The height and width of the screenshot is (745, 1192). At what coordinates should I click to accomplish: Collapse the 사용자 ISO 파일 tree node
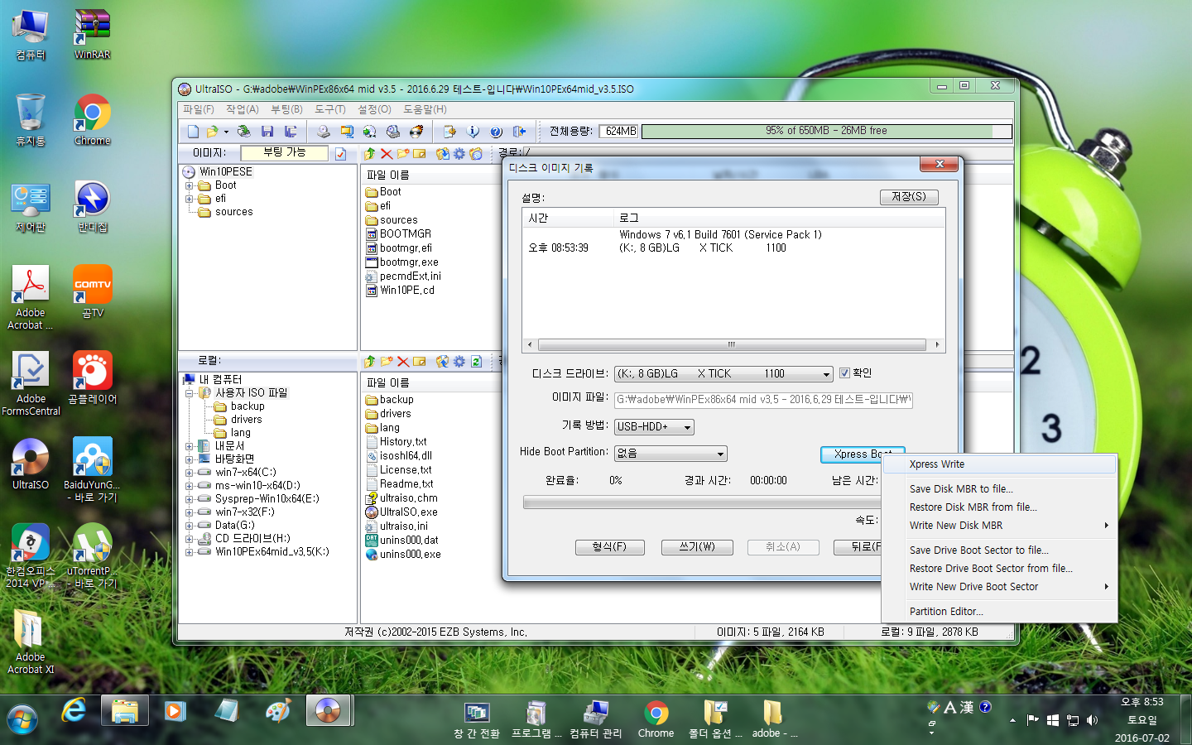click(189, 393)
